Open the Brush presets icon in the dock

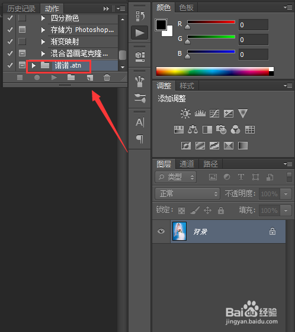click(140, 82)
